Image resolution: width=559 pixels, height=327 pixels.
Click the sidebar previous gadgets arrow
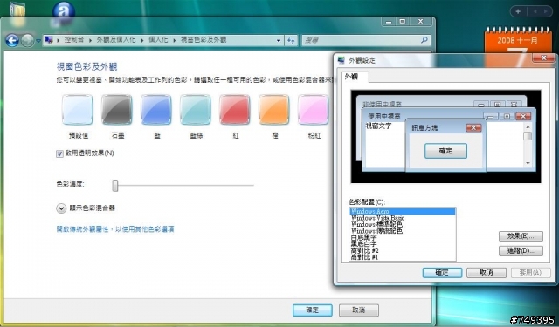point(535,11)
